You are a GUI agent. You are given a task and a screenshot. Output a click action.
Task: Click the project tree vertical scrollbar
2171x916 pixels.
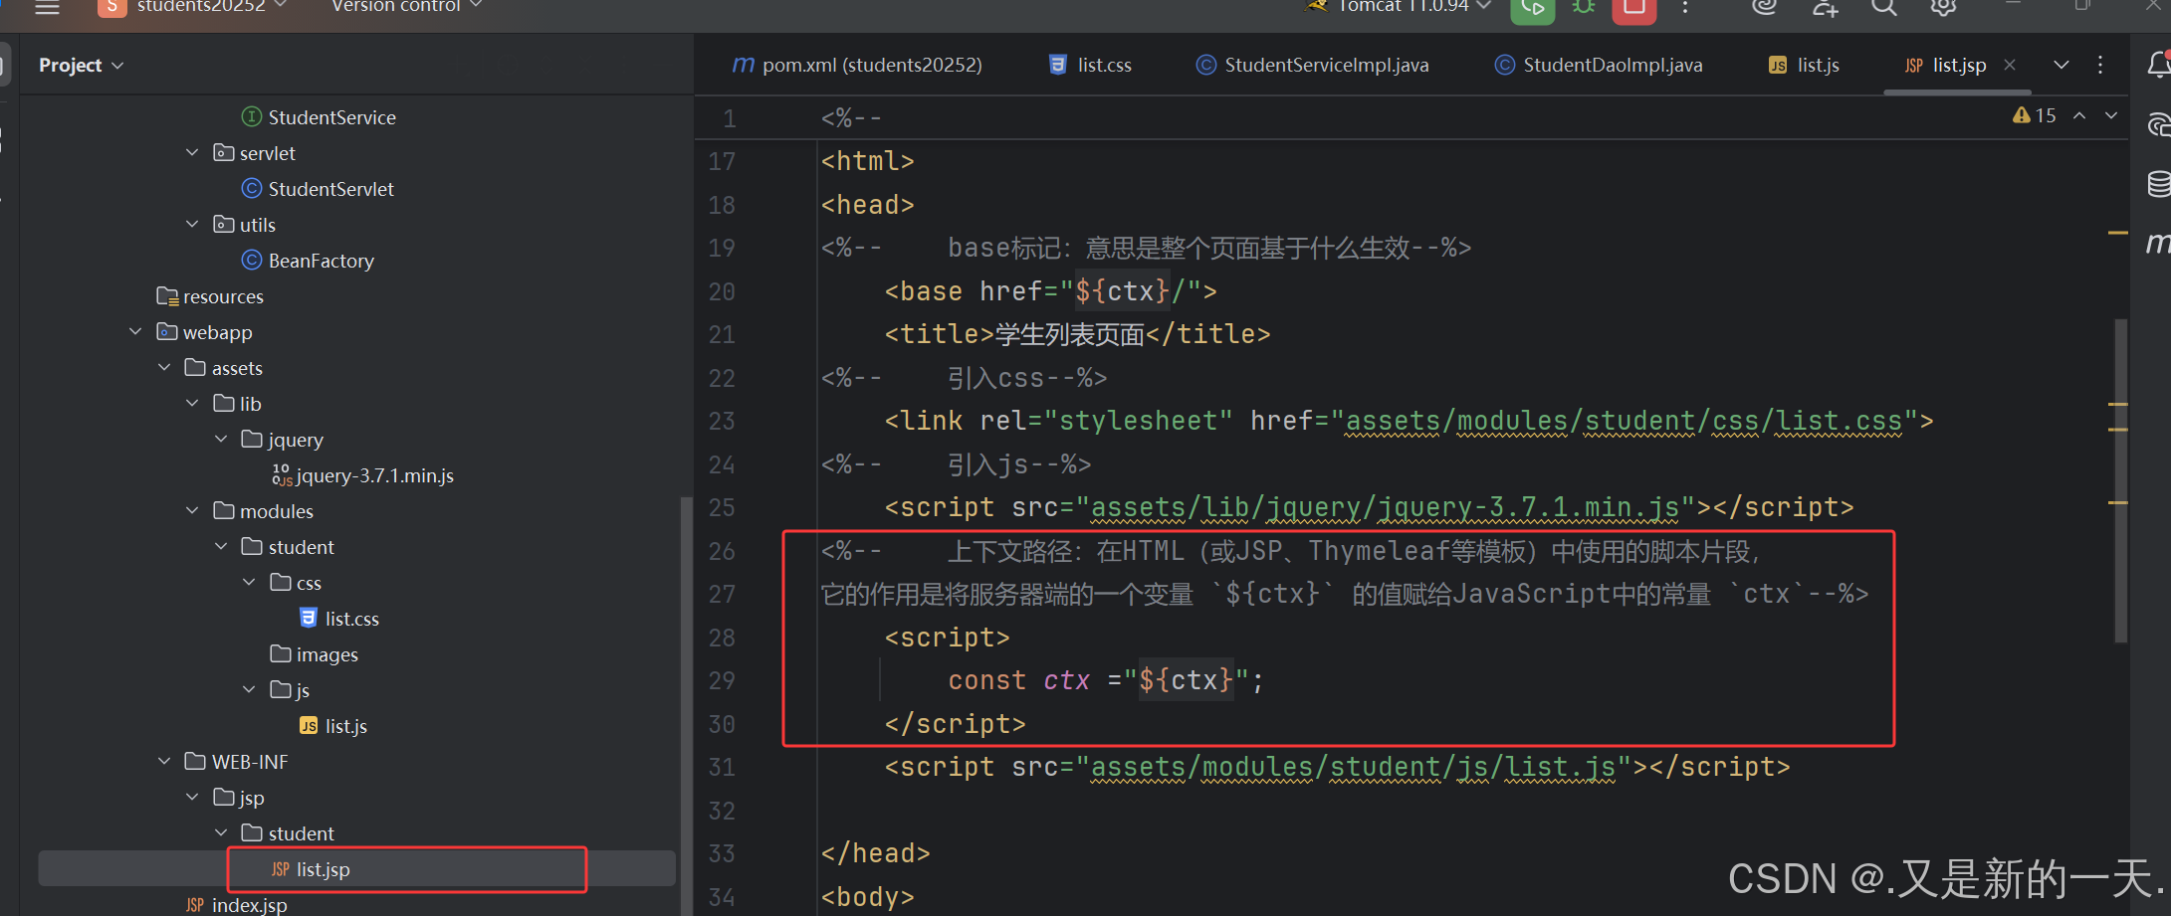pos(685,704)
